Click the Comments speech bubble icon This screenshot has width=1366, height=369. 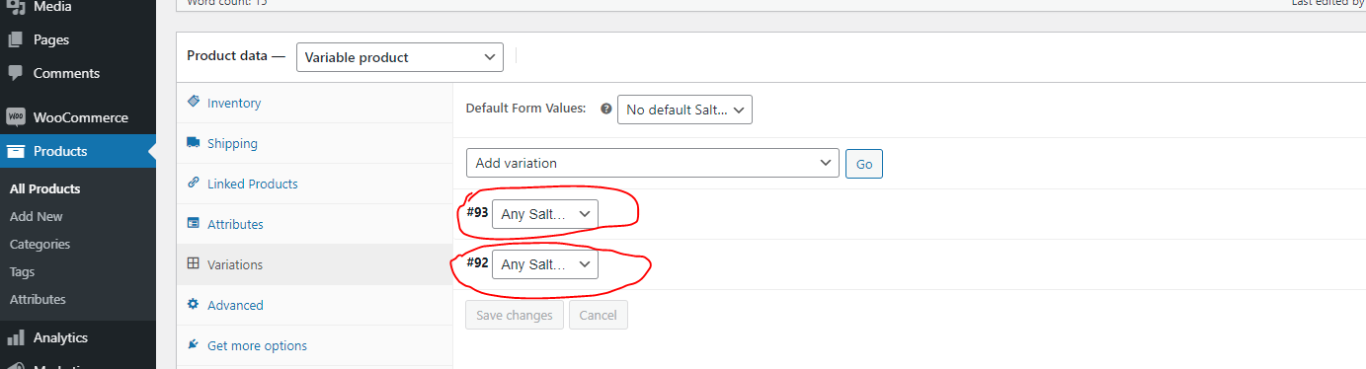(16, 73)
